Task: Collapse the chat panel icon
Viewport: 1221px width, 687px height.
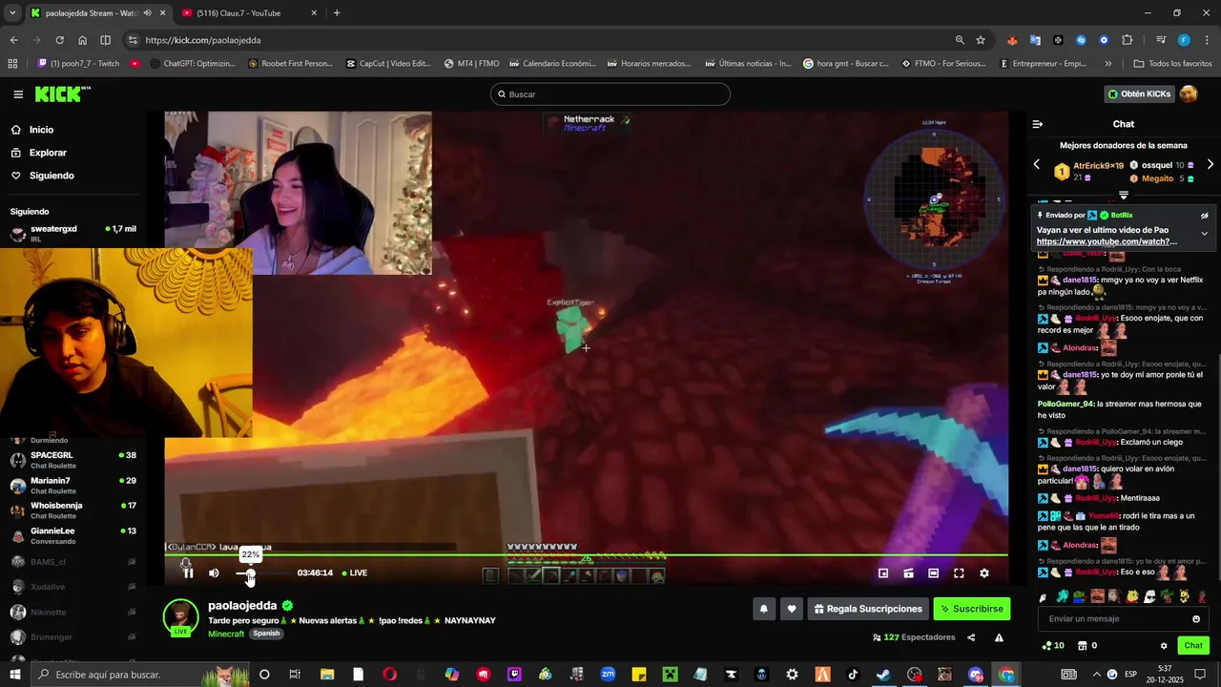Action: click(x=1038, y=124)
